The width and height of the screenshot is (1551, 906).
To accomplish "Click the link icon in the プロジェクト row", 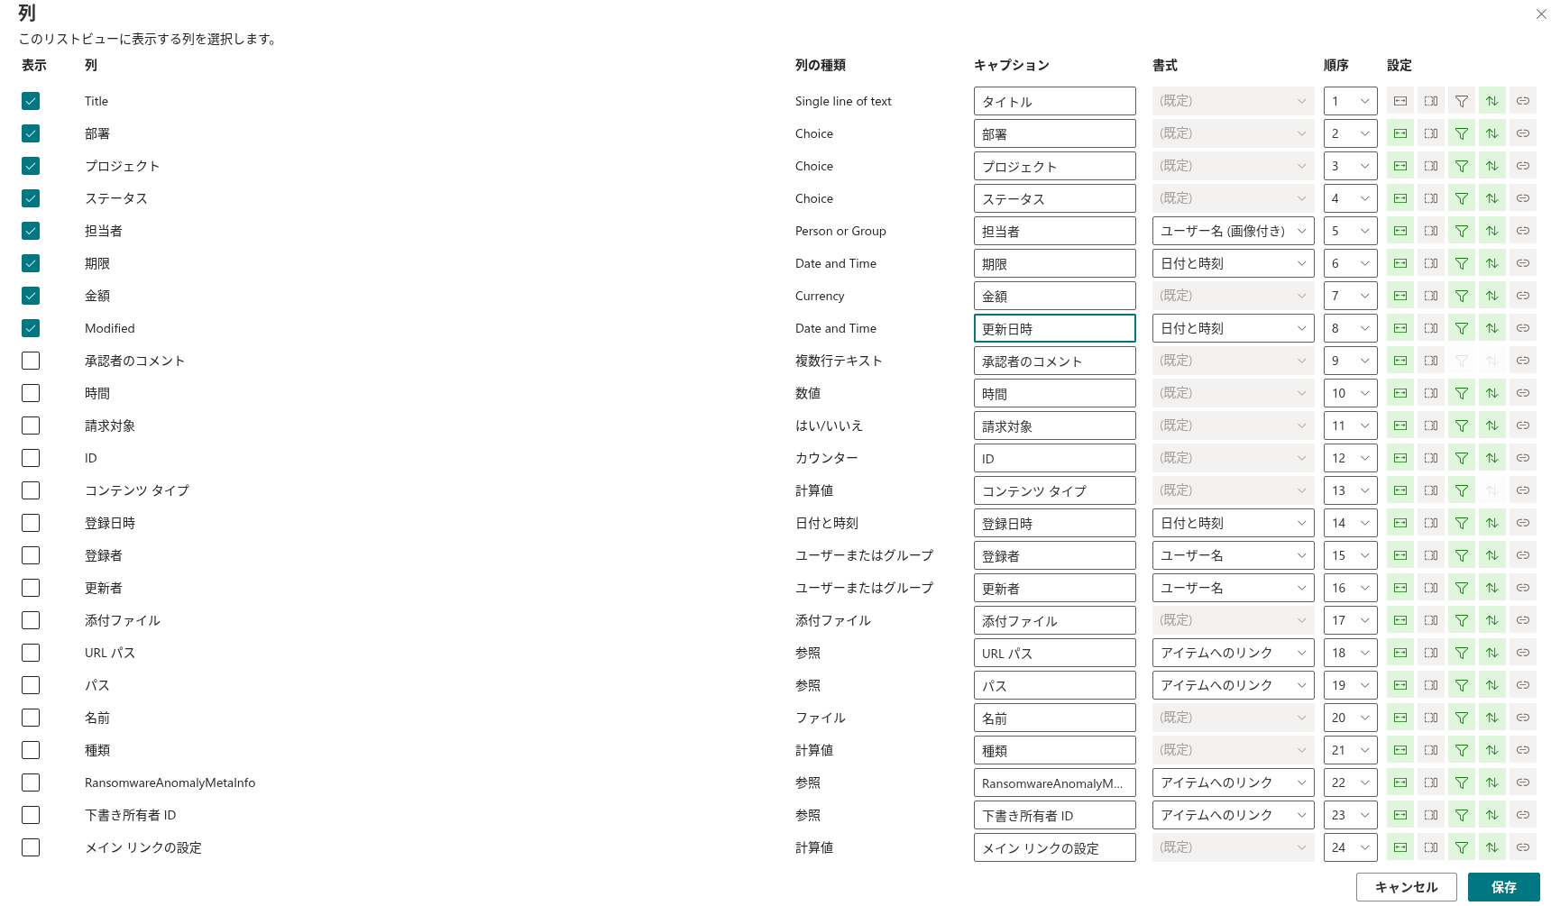I will click(x=1523, y=166).
